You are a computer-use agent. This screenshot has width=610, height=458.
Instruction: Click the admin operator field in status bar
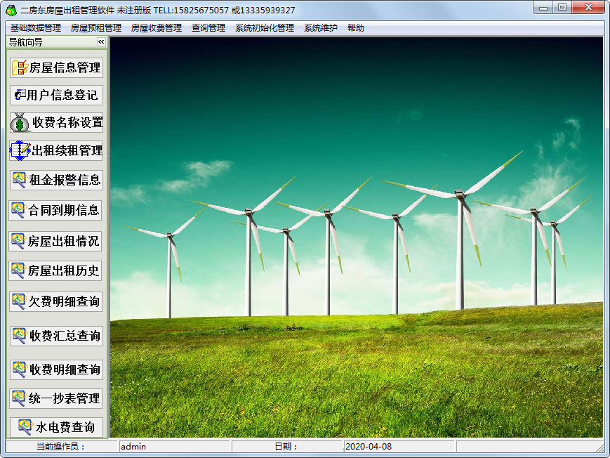click(173, 446)
